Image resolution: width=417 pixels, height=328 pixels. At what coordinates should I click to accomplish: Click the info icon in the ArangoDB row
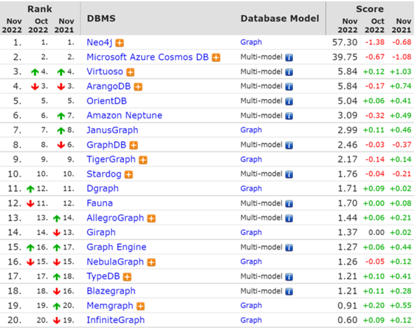point(289,87)
